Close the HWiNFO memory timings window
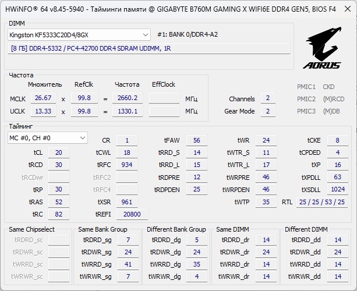Screen dimensions: 357x291 tap(348, 9)
